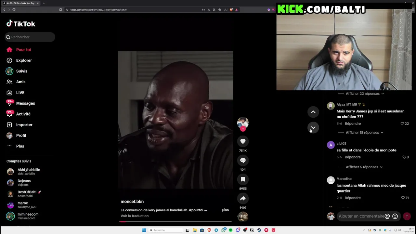Open the spinning sound disc thumbnail
This screenshot has height=234, width=416.
click(243, 216)
